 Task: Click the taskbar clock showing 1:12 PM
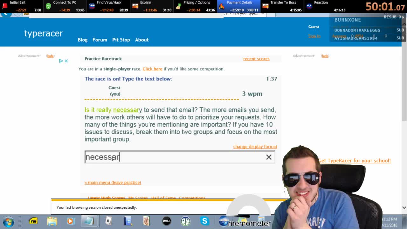[x=389, y=219]
